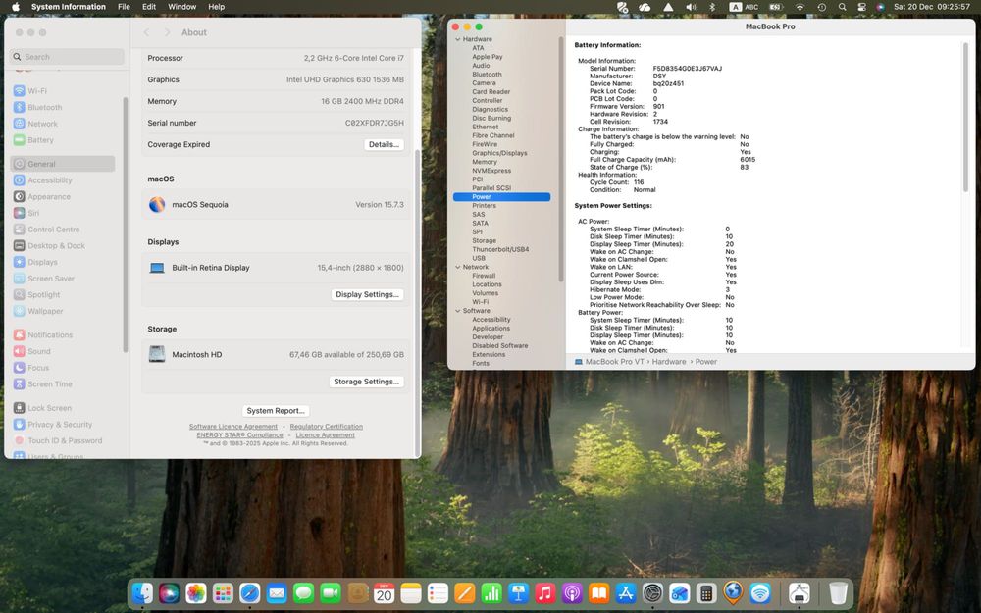Open the Apple menu
The height and width of the screenshot is (613, 981).
click(x=16, y=7)
